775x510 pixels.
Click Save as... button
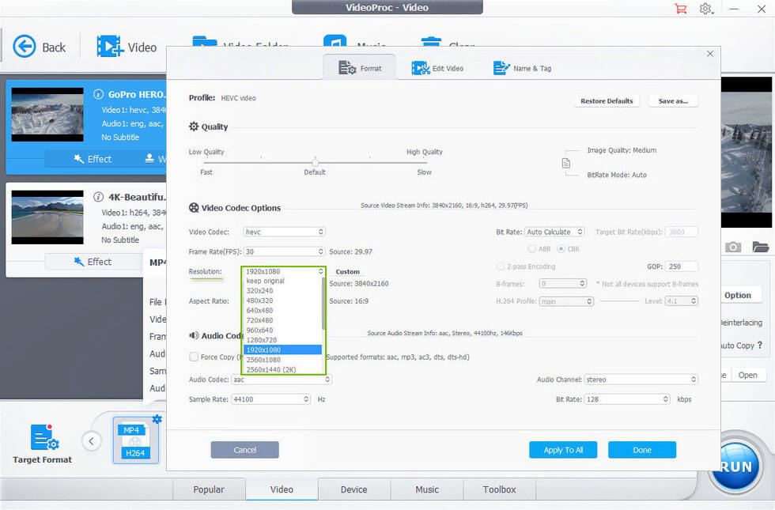coord(673,101)
